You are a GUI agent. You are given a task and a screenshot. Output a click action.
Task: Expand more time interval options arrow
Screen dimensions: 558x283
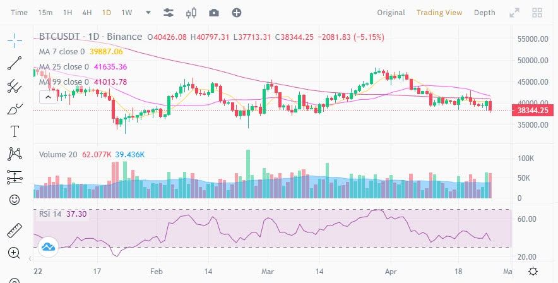(148, 13)
